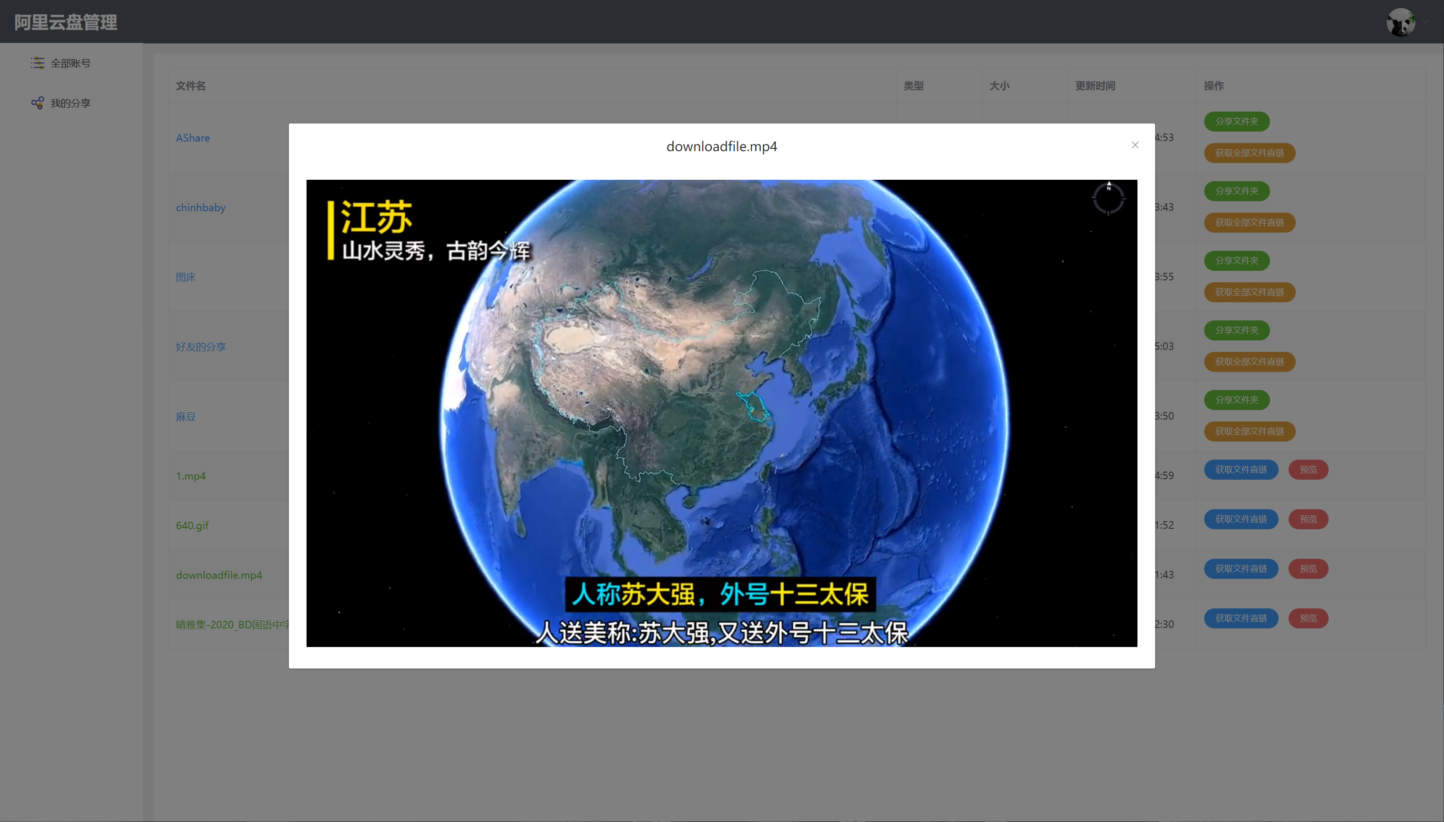Screen dimensions: 1444x822
Task: Open the chinhbaby folder link
Action: pos(200,207)
